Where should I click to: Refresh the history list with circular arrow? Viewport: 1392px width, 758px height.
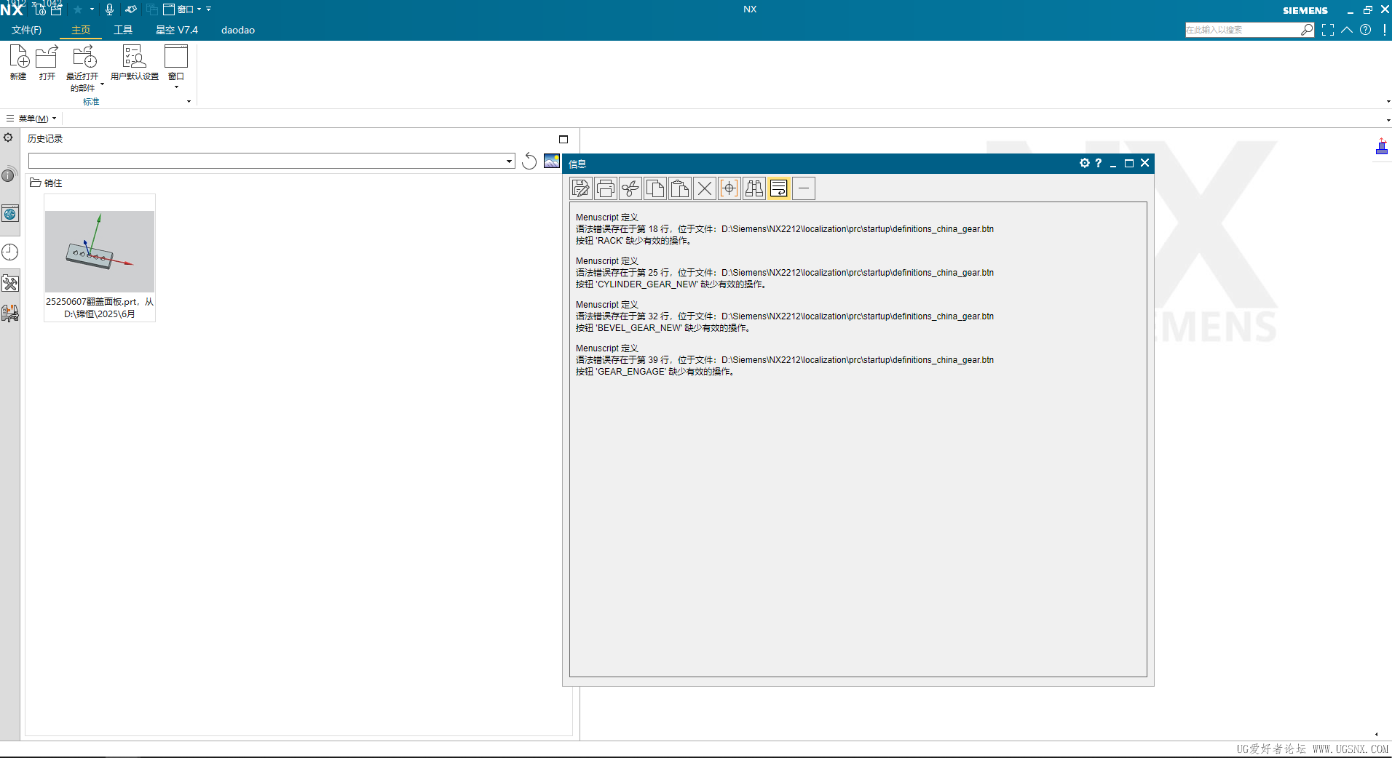coord(529,161)
